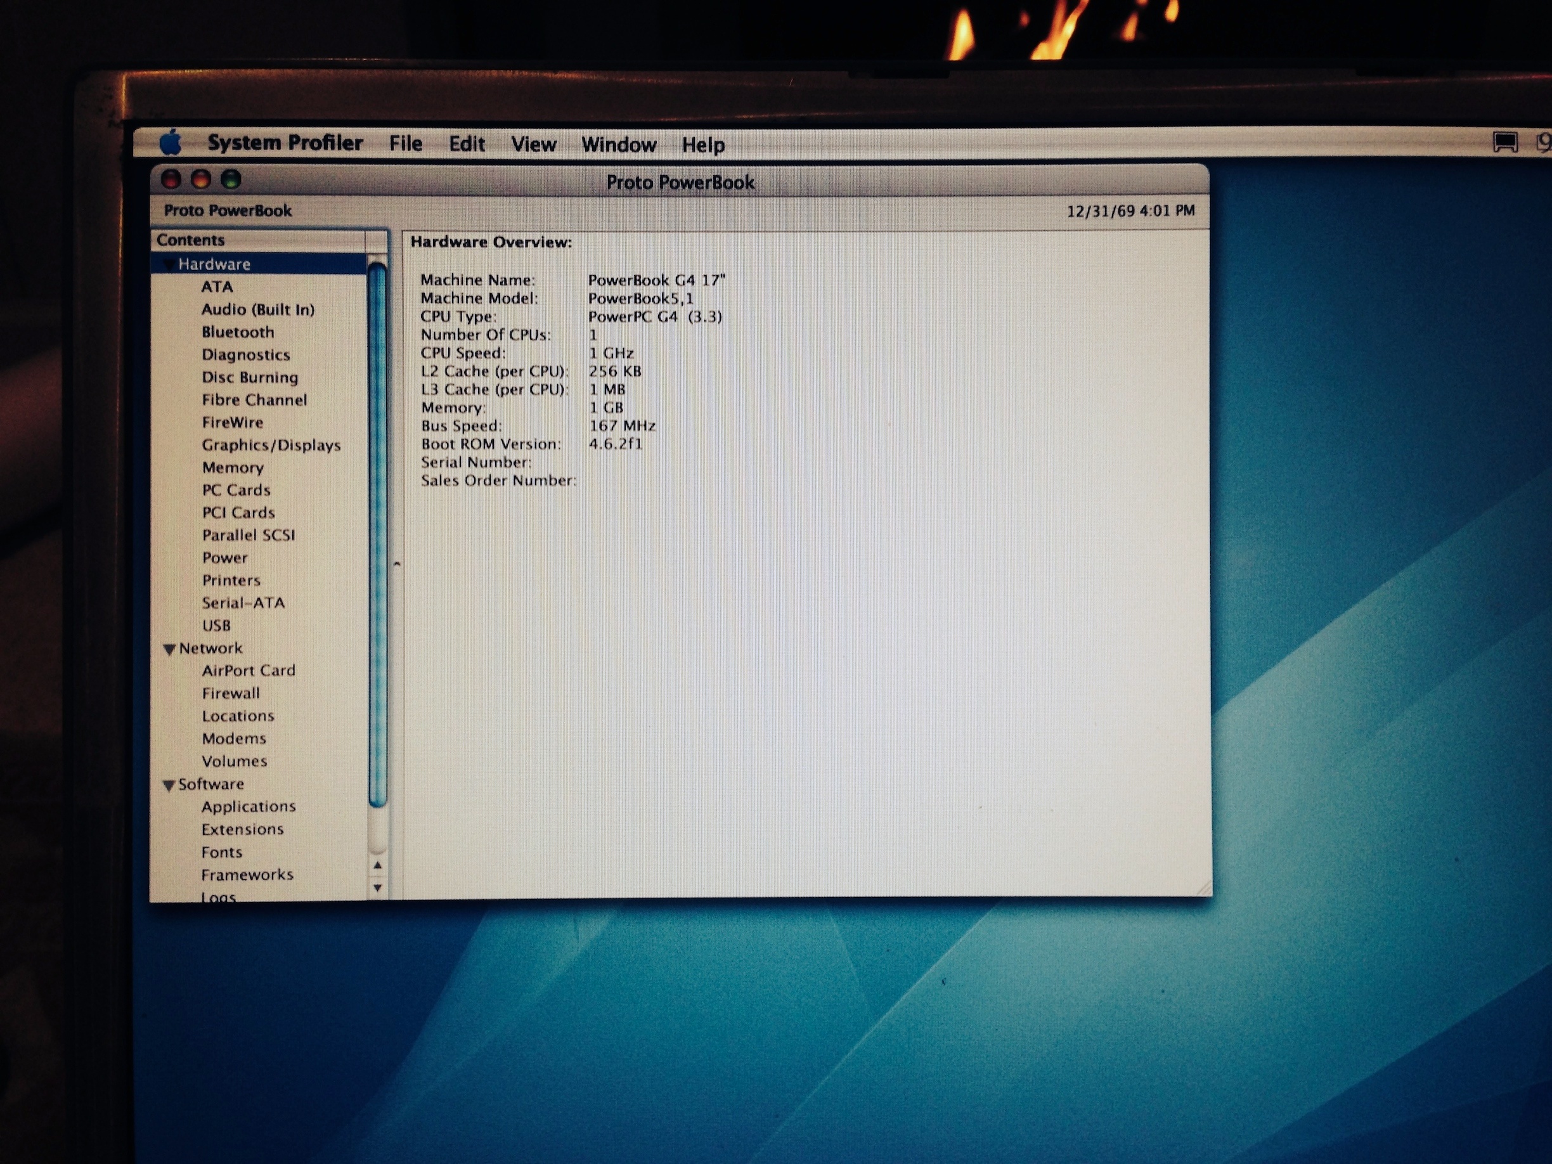The height and width of the screenshot is (1164, 1552).
Task: Click the display icon in the menu bar
Action: 1505,143
